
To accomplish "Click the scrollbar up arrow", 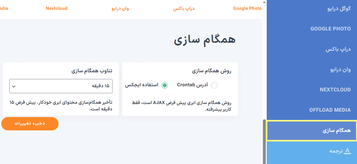I will (x=264, y=2).
